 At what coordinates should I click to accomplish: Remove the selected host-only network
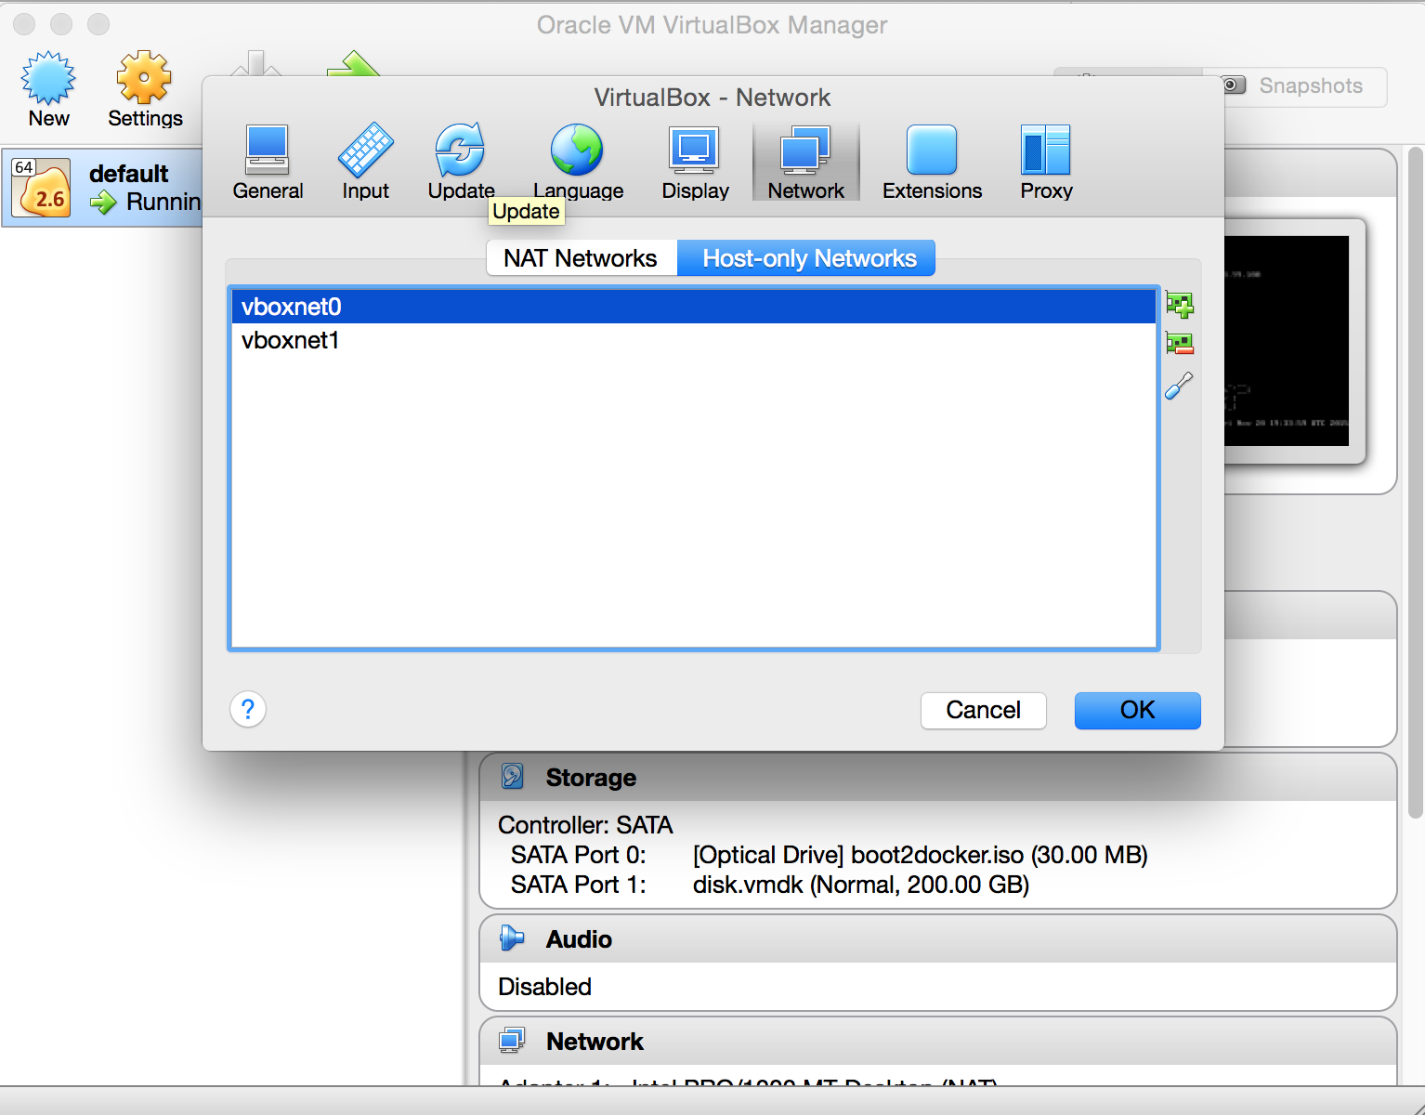pos(1179,343)
